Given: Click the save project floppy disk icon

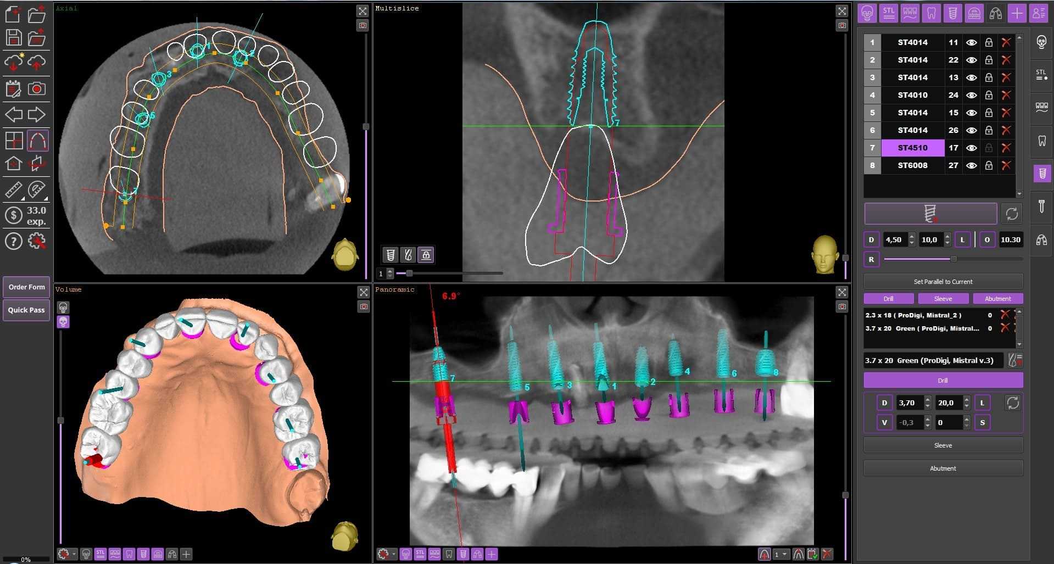Looking at the screenshot, I should pyautogui.click(x=14, y=38).
